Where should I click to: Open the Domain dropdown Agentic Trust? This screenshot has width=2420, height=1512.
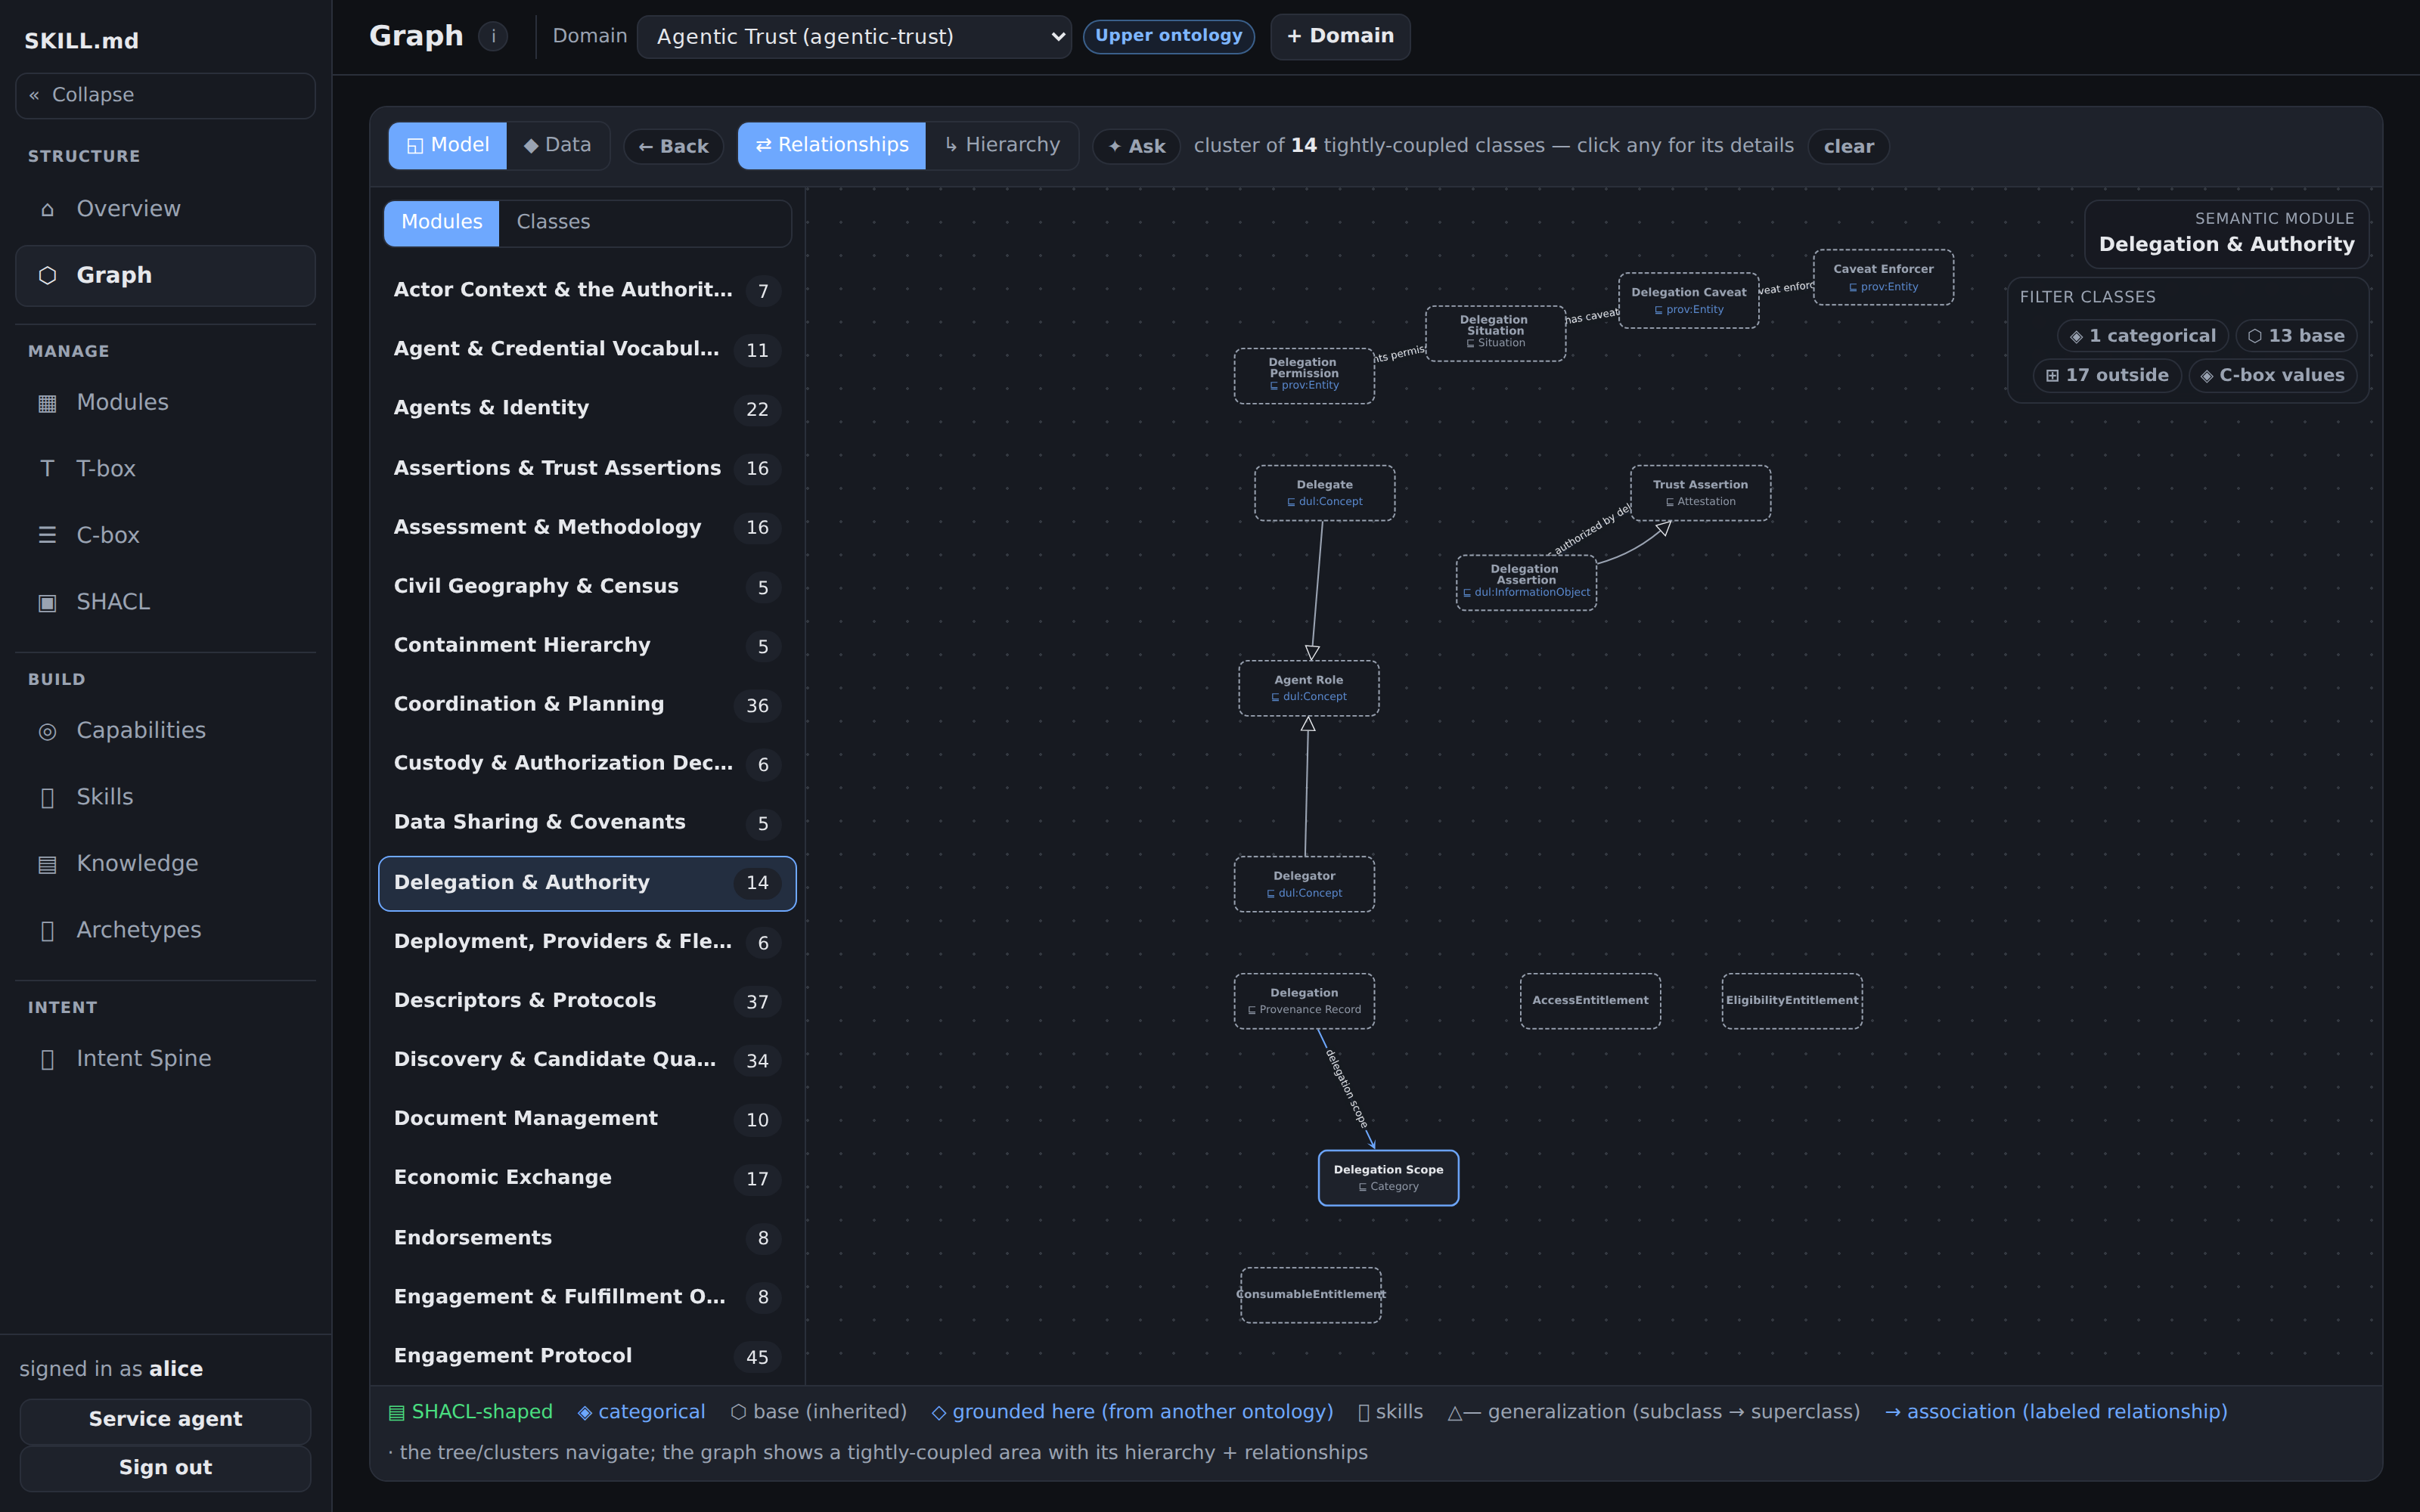click(854, 37)
